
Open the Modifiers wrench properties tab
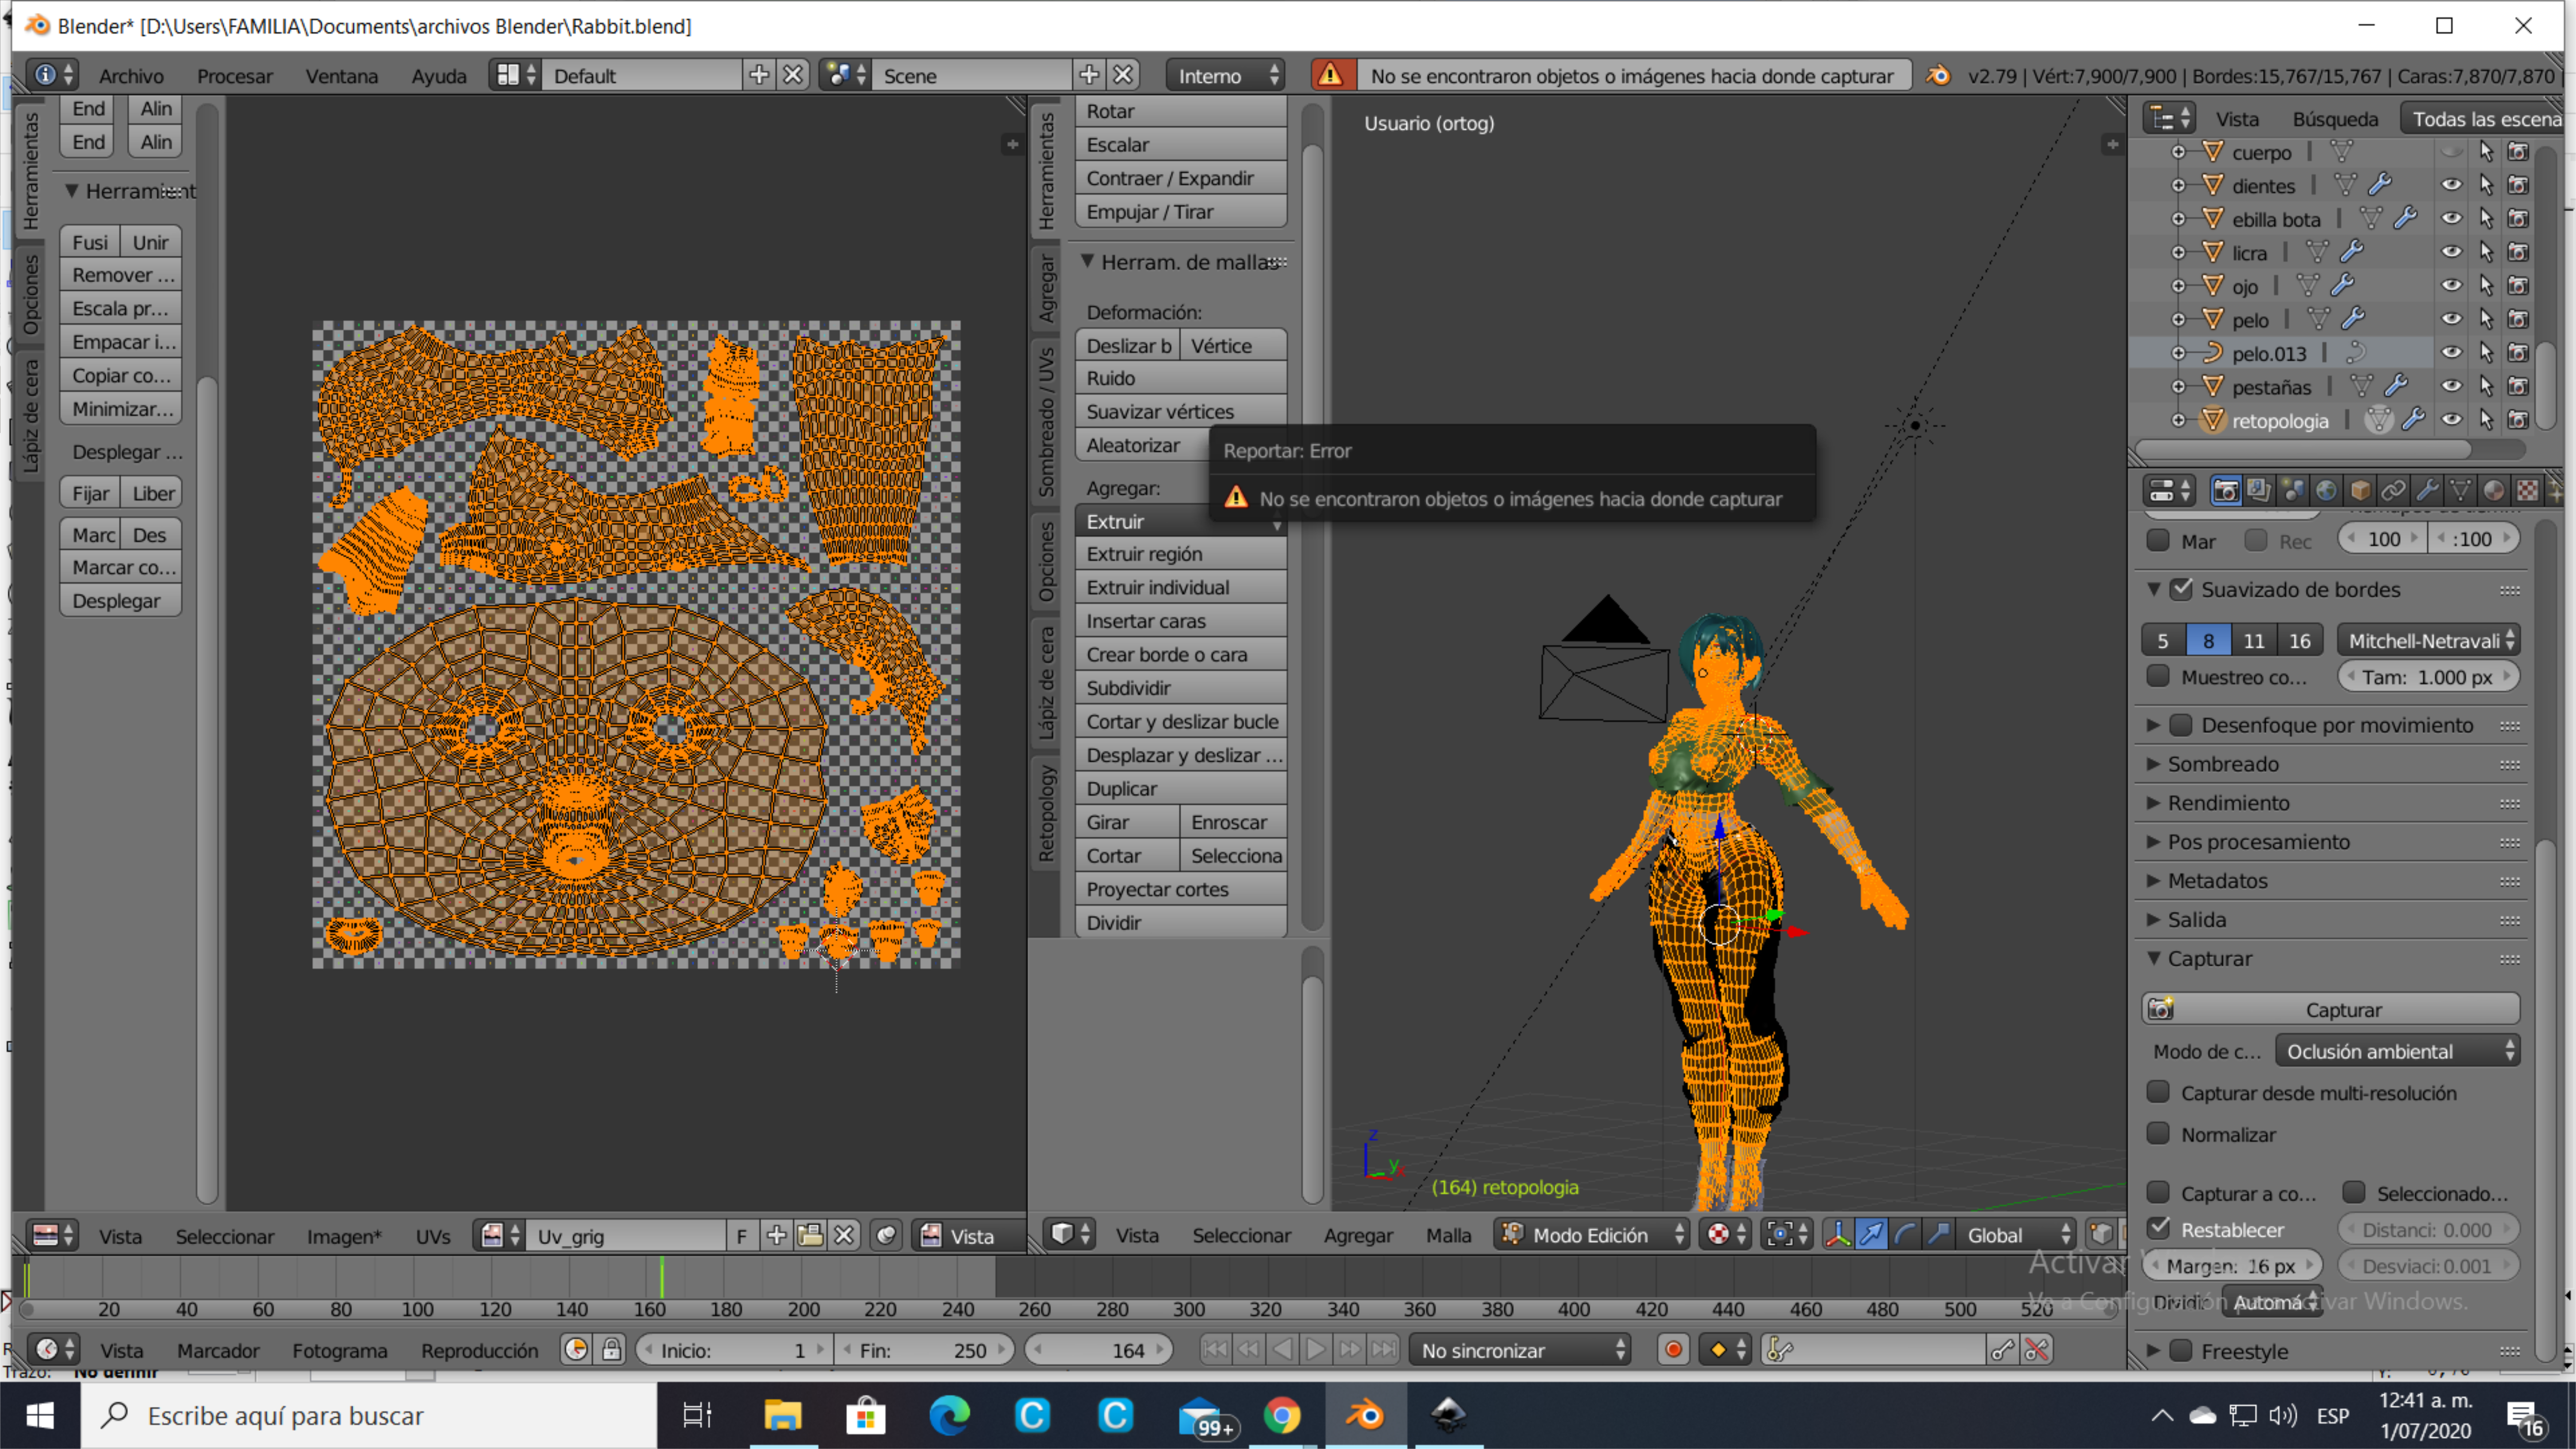pyautogui.click(x=2427, y=490)
